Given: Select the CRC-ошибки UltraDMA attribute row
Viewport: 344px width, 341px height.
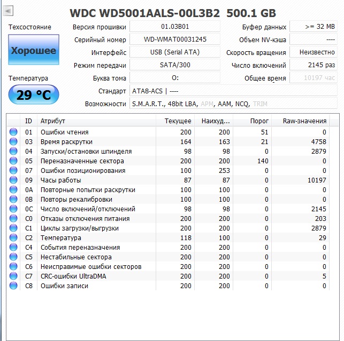Looking at the screenshot, I should pos(168,276).
